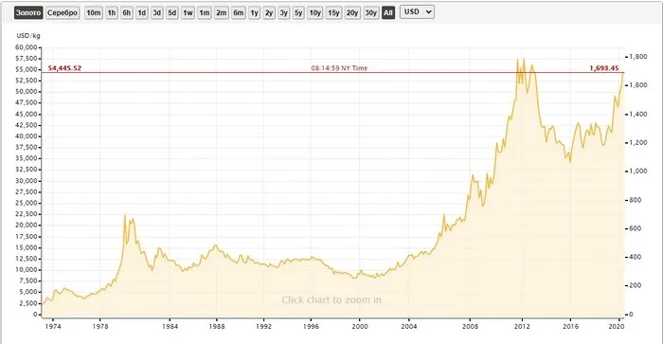Viewport: 663px width, 344px height.
Task: Set chart range to 1y
Action: [x=254, y=12]
